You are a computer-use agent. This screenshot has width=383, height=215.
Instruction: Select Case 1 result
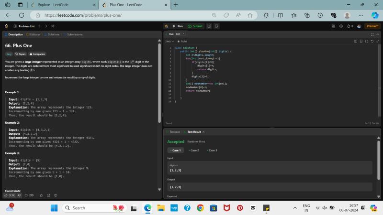click(176, 150)
